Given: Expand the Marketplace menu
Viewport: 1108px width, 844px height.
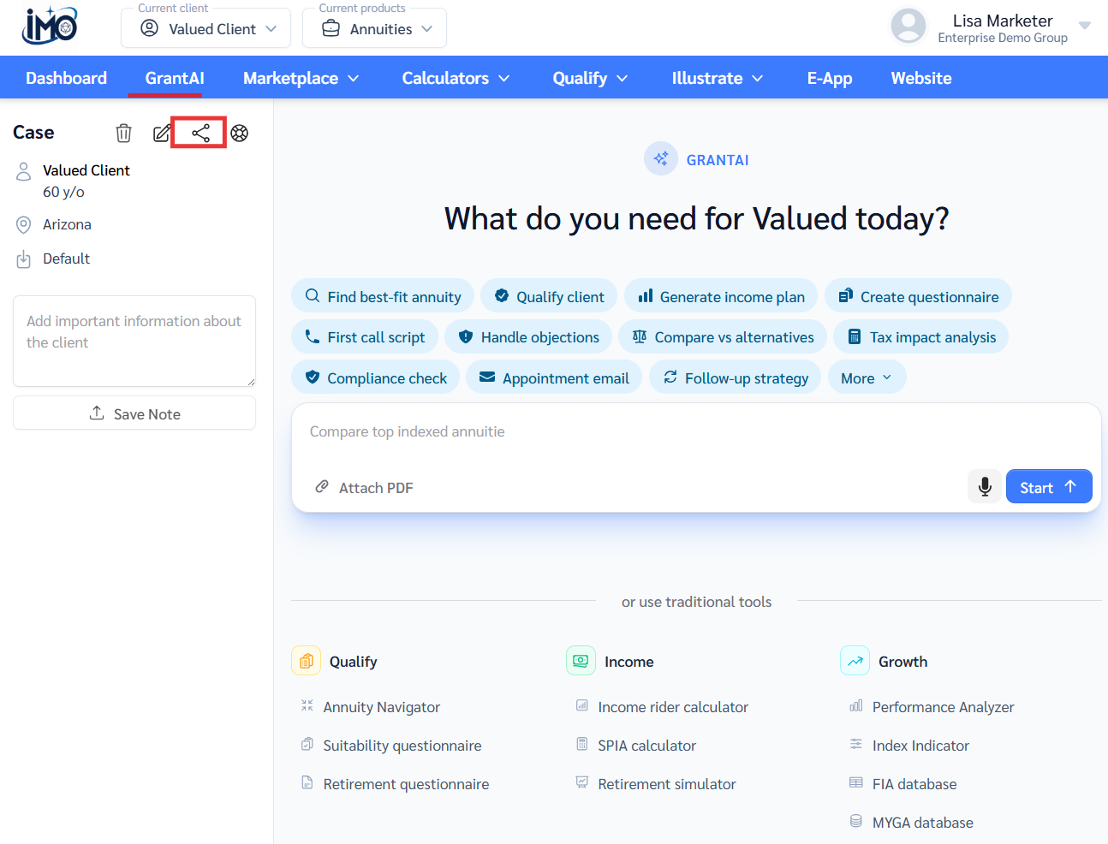Looking at the screenshot, I should click(301, 78).
